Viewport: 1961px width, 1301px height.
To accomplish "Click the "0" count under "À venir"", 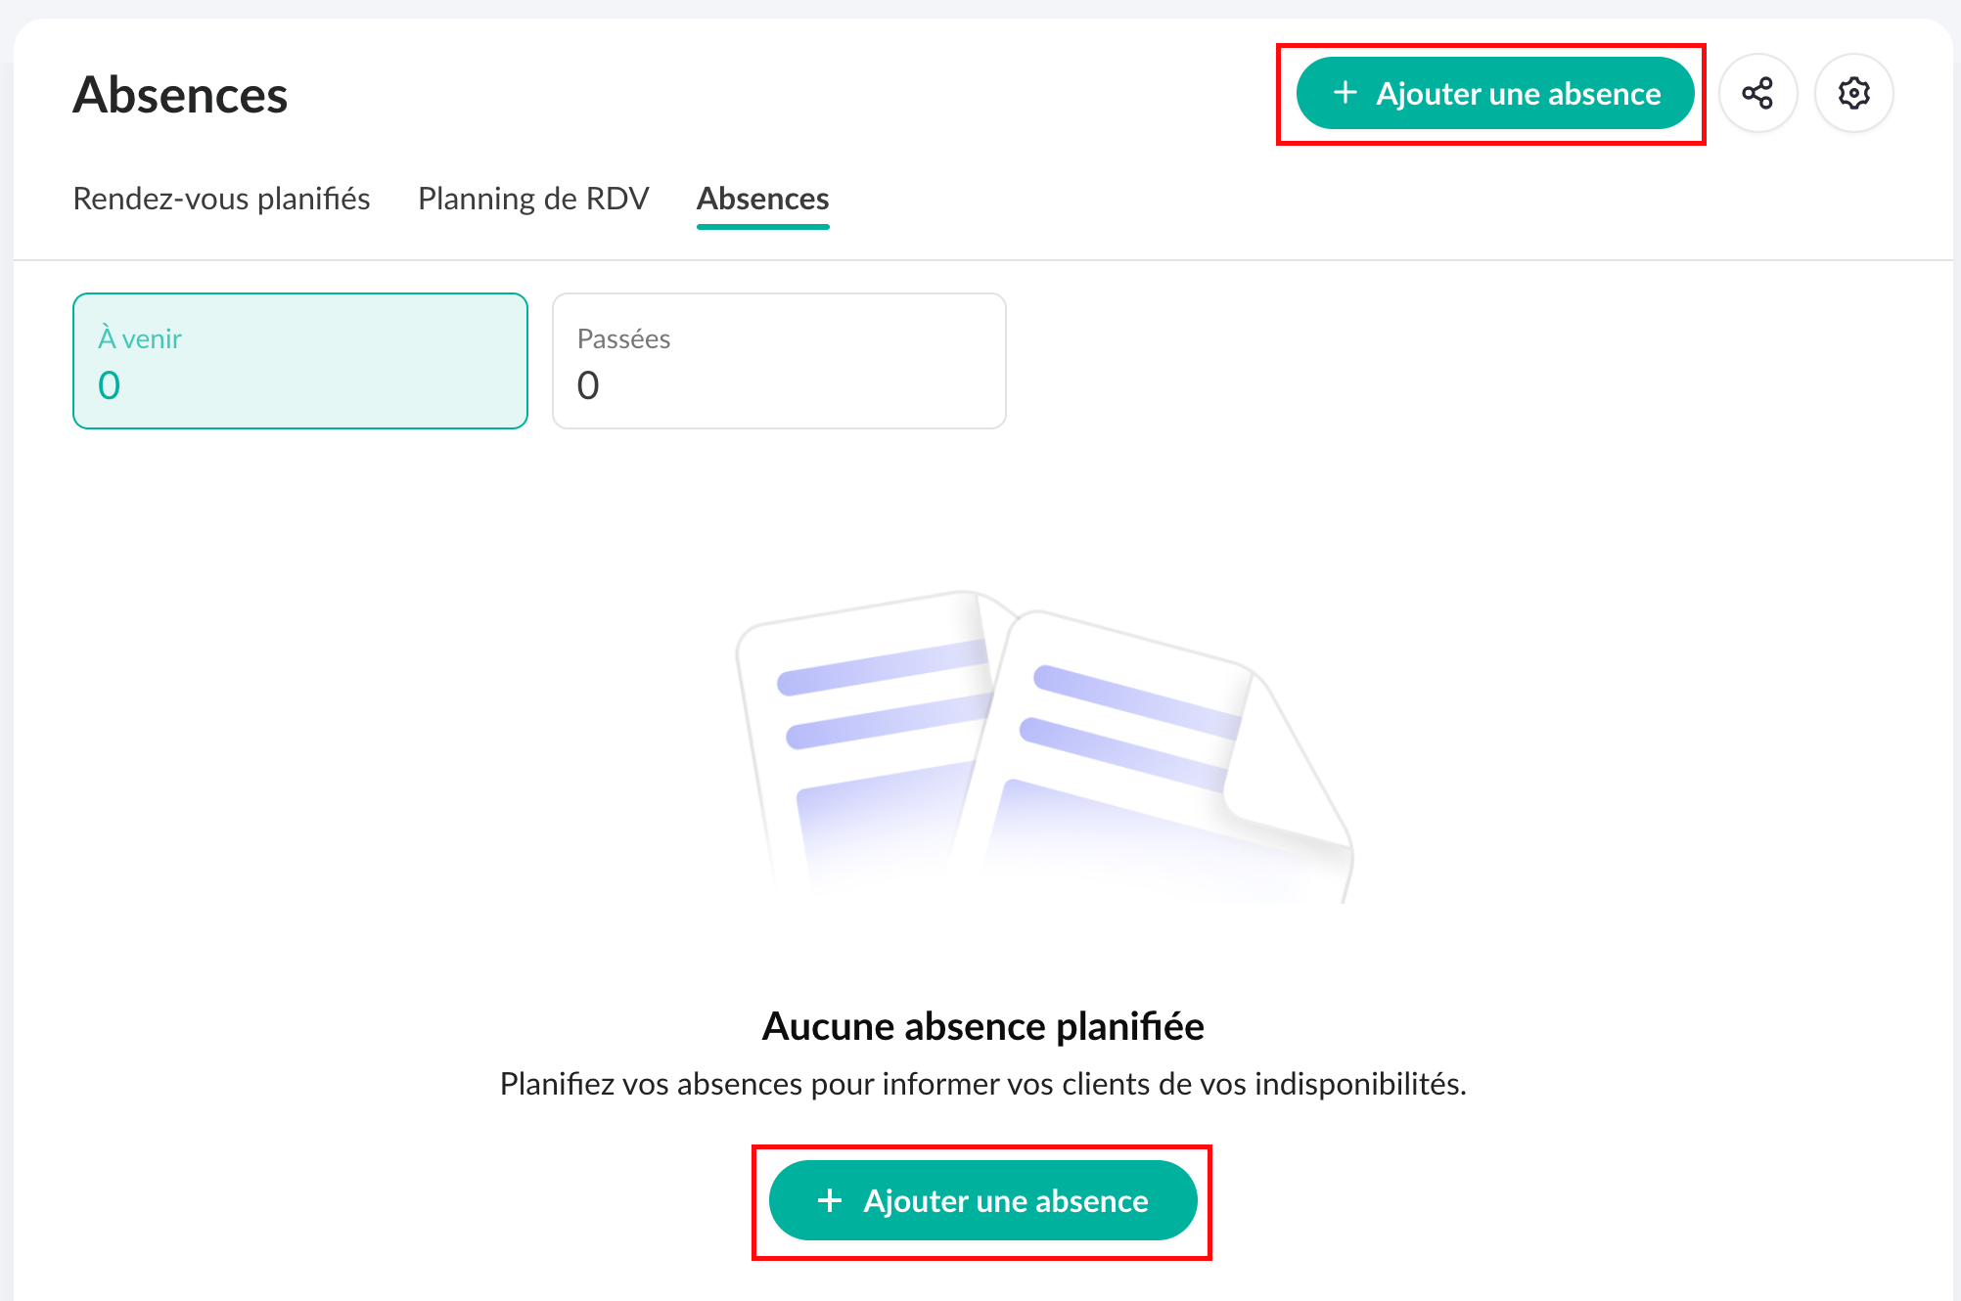I will (110, 385).
